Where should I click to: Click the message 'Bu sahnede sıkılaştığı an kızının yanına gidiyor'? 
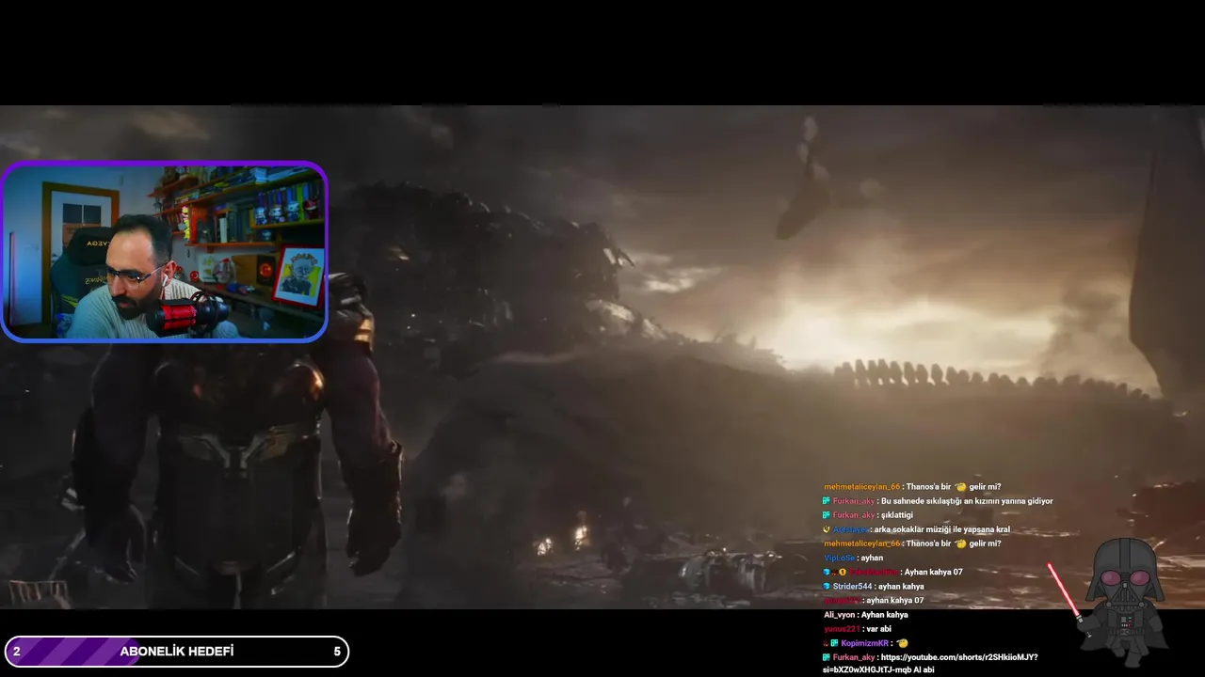[x=967, y=501]
